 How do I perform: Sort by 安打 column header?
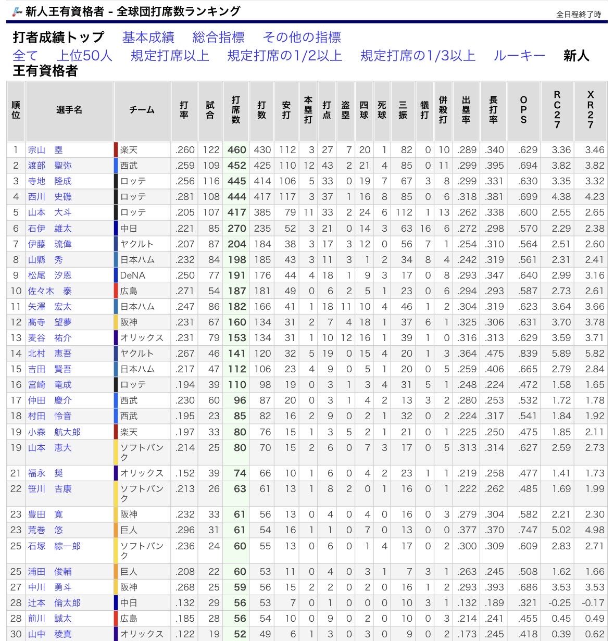[x=286, y=110]
